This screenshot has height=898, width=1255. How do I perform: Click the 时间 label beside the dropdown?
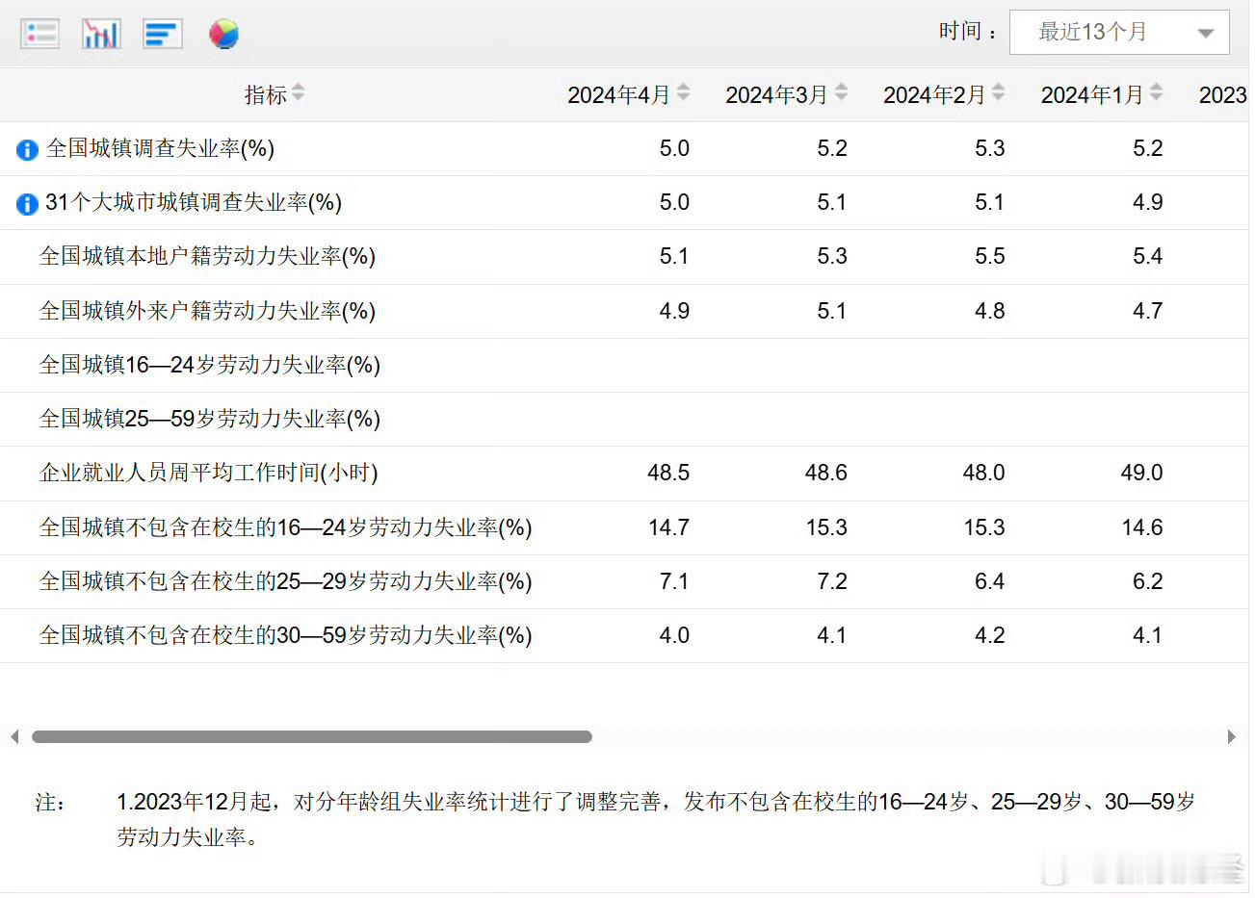click(967, 32)
